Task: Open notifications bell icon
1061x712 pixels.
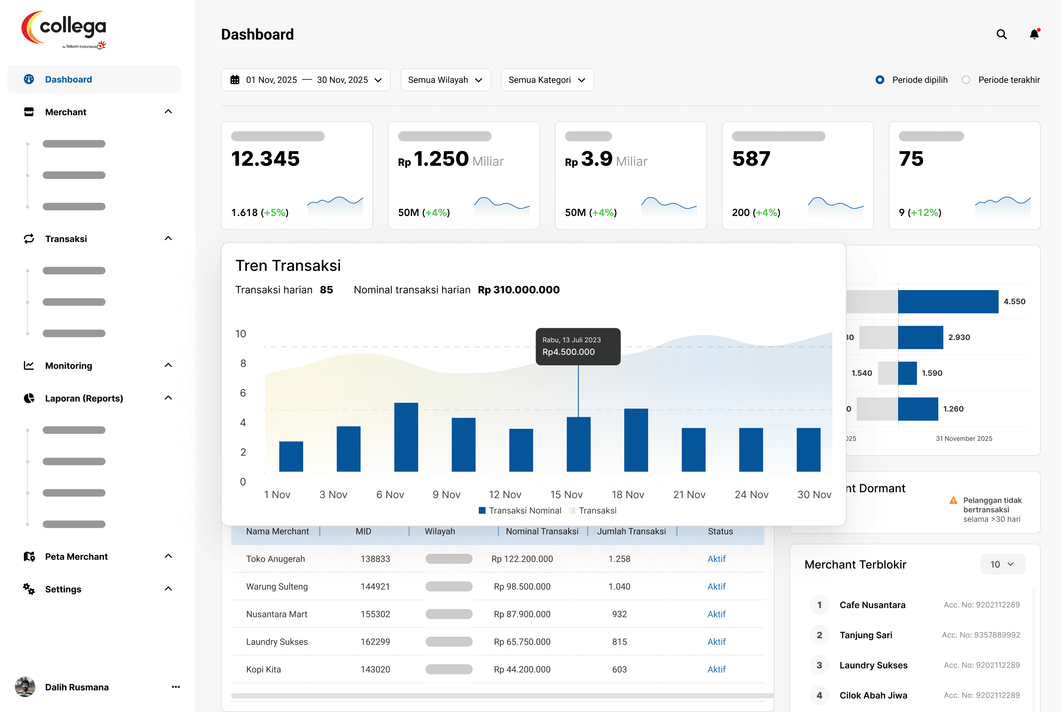Action: coord(1034,34)
